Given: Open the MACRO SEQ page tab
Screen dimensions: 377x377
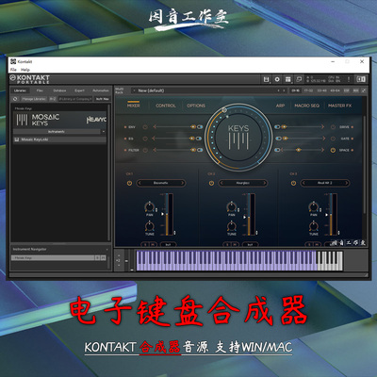Looking at the screenshot, I should pos(306,106).
